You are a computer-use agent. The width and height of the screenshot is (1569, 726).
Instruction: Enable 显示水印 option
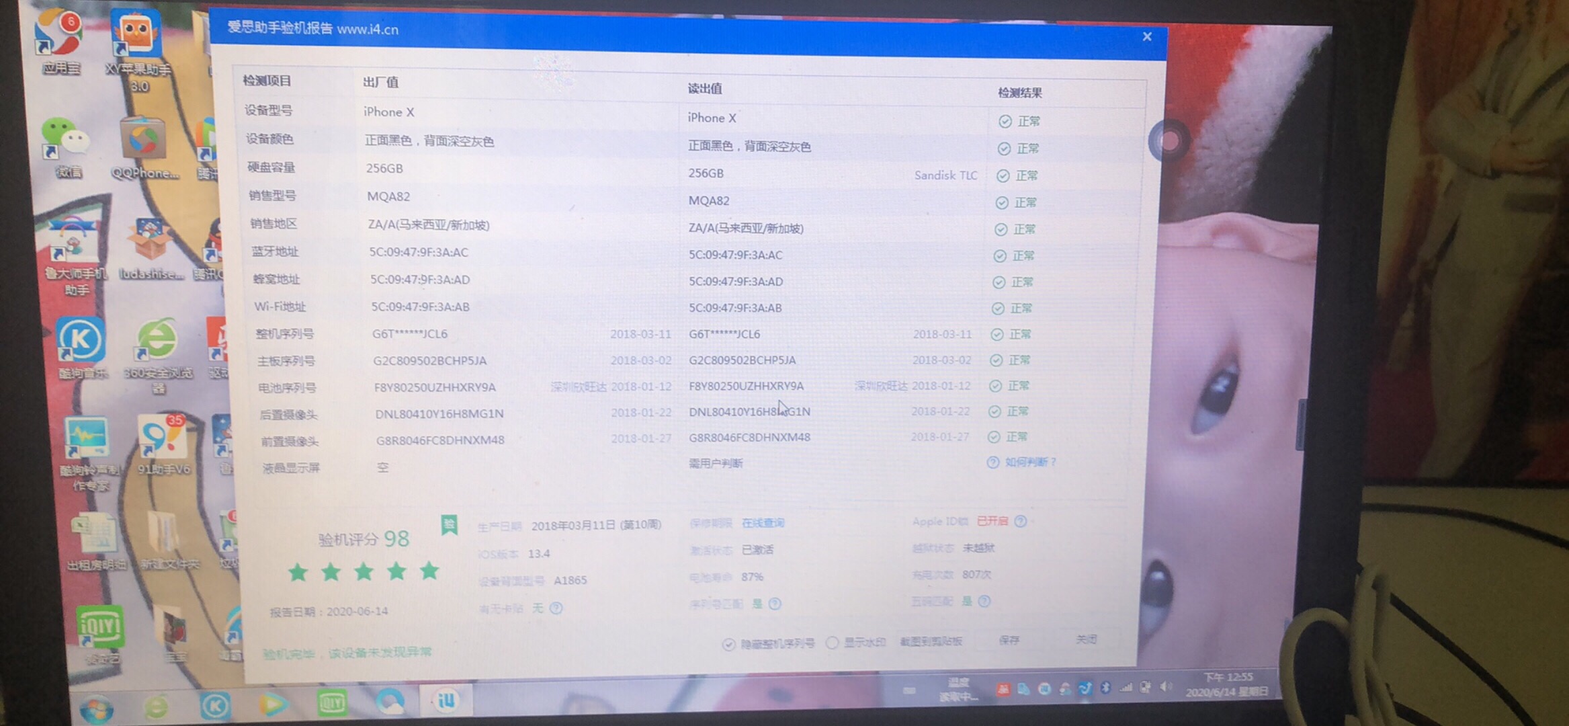(832, 643)
